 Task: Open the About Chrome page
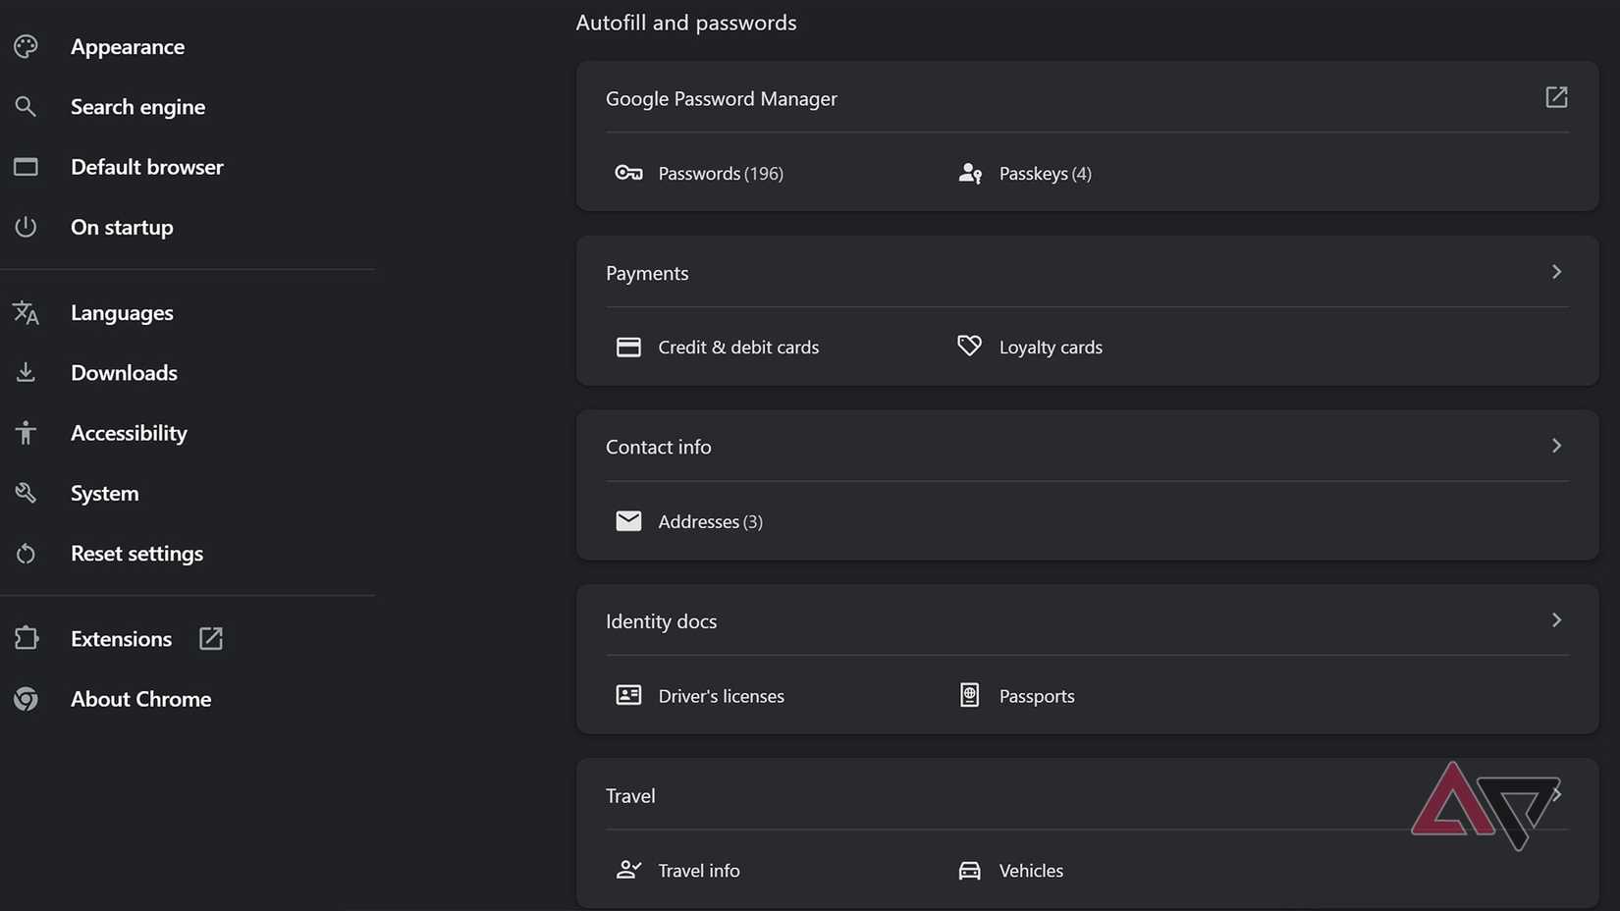click(x=140, y=699)
